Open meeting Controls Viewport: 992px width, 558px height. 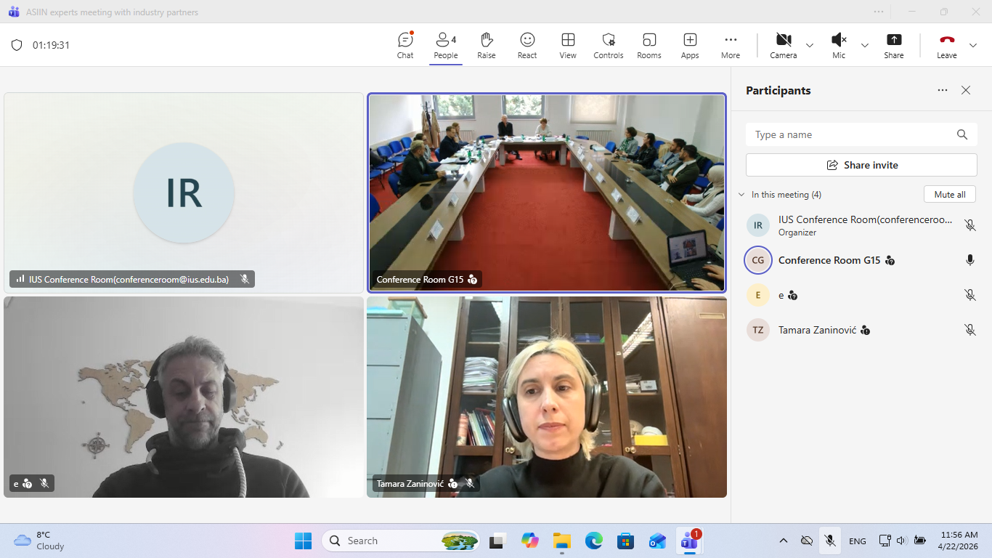(609, 45)
